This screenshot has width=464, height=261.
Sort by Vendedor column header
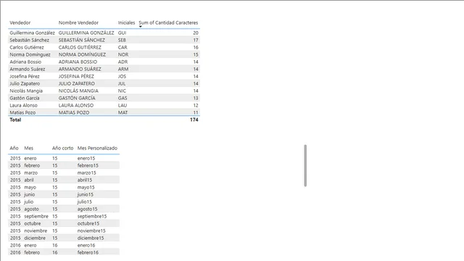[20, 22]
